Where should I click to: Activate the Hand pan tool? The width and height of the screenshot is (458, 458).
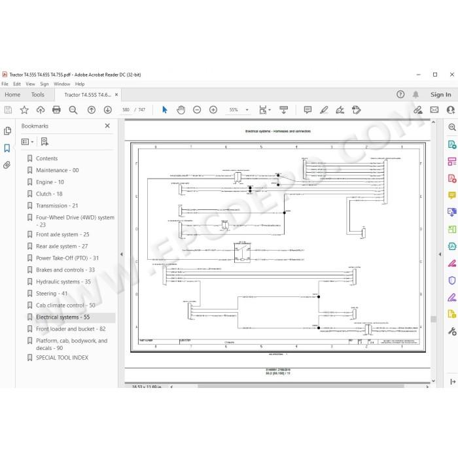coord(181,110)
